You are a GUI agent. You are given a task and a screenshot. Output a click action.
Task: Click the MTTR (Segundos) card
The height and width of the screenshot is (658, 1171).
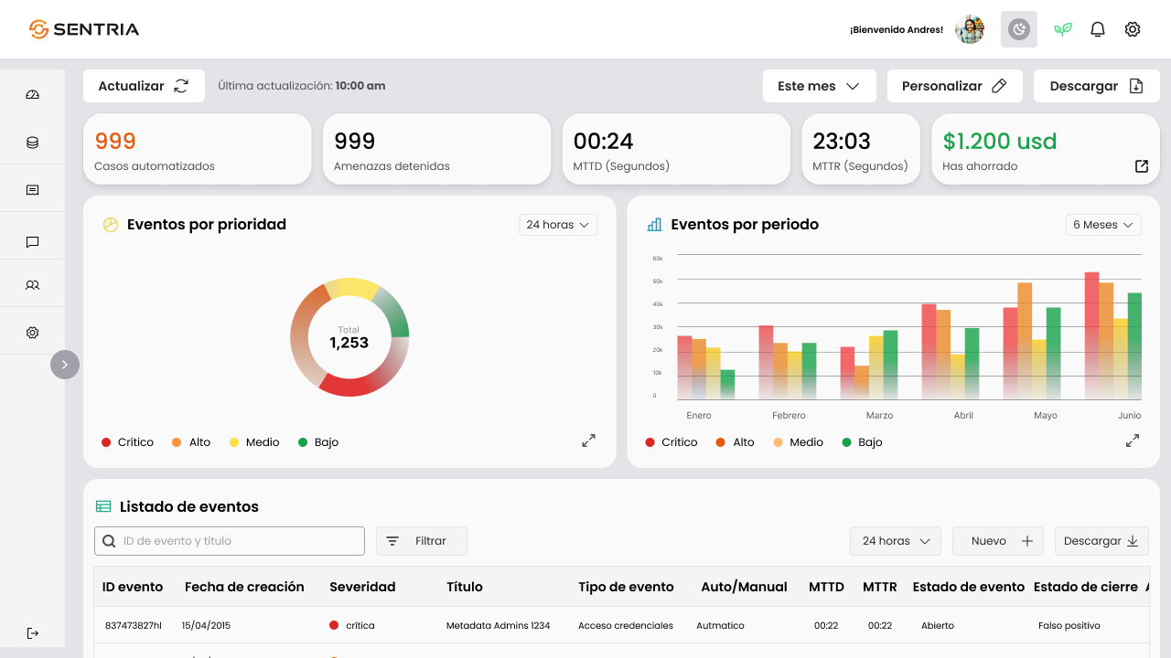(x=861, y=149)
